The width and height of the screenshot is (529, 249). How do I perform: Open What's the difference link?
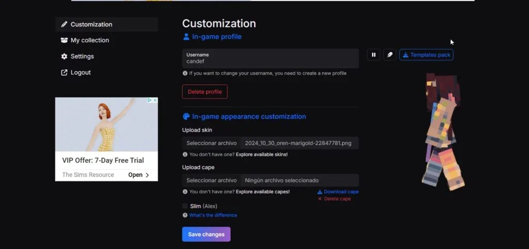(213, 215)
